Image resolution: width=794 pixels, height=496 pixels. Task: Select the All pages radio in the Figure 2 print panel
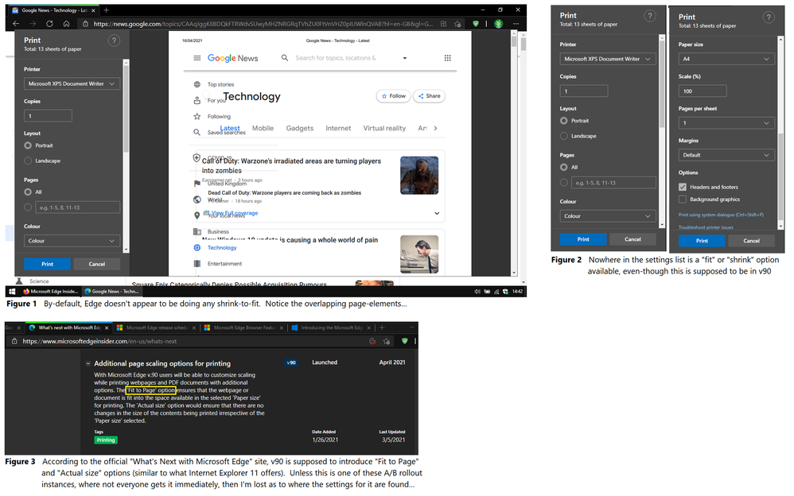pos(563,168)
